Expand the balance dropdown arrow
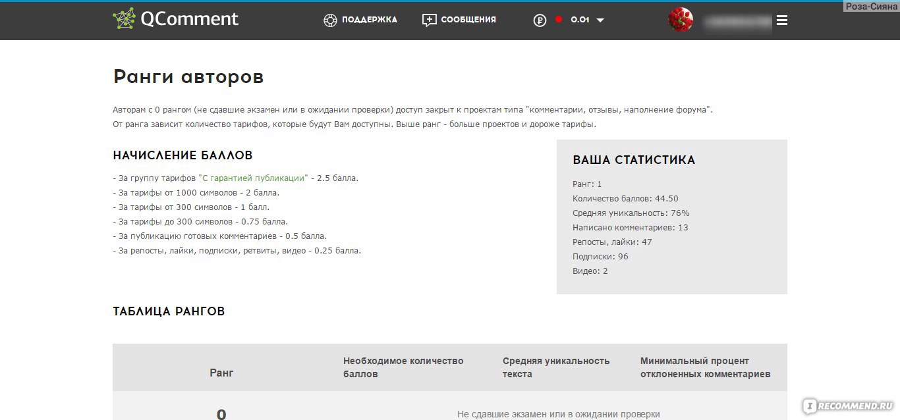Image resolution: width=900 pixels, height=420 pixels. point(600,20)
